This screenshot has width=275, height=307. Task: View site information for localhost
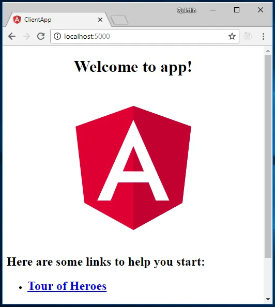[57, 36]
